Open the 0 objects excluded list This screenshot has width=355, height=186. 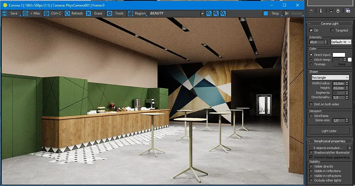(328, 148)
